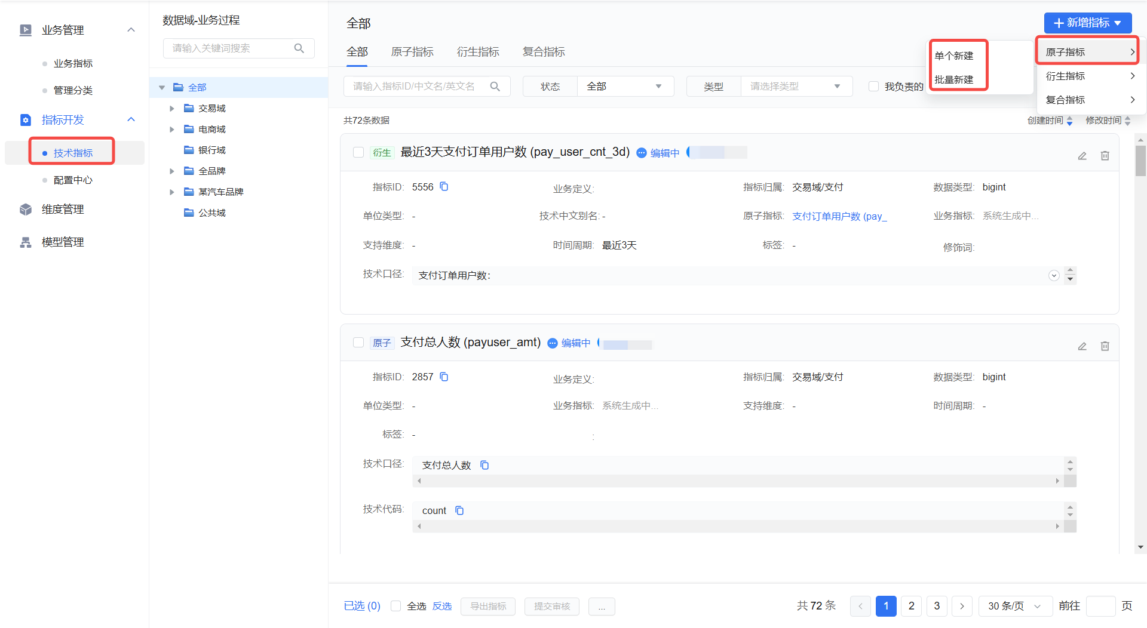Open 模型管理 from sidebar
The height and width of the screenshot is (628, 1147).
pyautogui.click(x=62, y=242)
